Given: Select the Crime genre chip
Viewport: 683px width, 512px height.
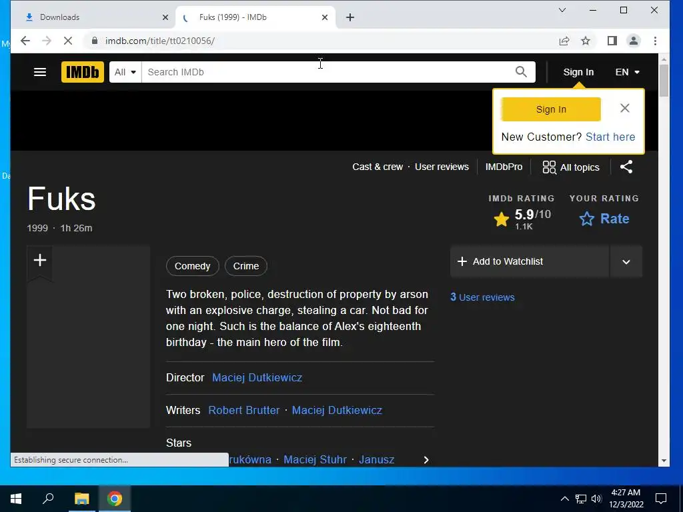Looking at the screenshot, I should pyautogui.click(x=245, y=266).
